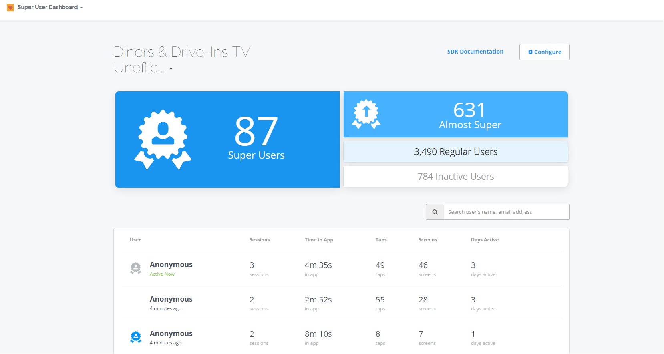Select the 631 Almost Super card

[455, 115]
